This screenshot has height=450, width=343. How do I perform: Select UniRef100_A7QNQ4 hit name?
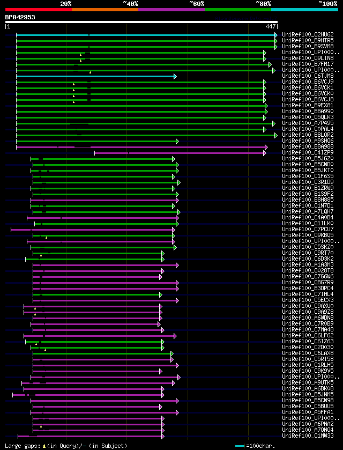point(308,430)
